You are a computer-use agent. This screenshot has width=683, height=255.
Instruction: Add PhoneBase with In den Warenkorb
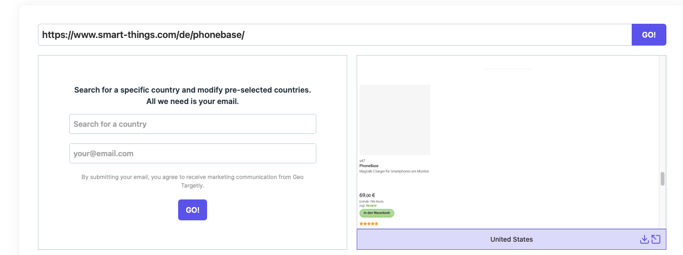pos(377,213)
